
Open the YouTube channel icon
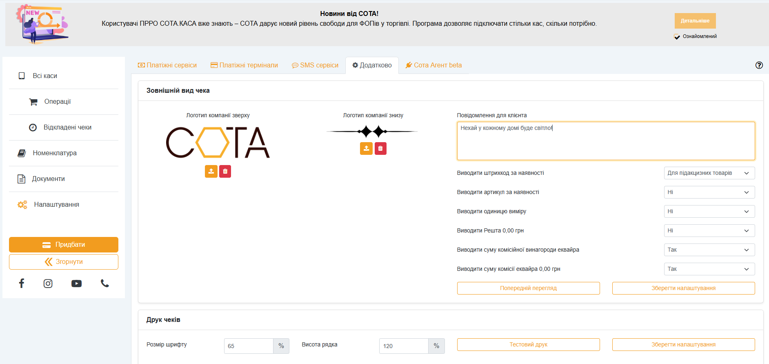pos(76,284)
